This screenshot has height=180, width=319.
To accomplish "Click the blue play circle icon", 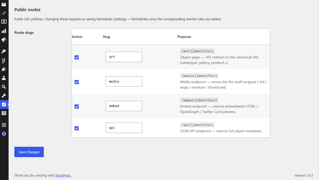I will tap(4, 134).
